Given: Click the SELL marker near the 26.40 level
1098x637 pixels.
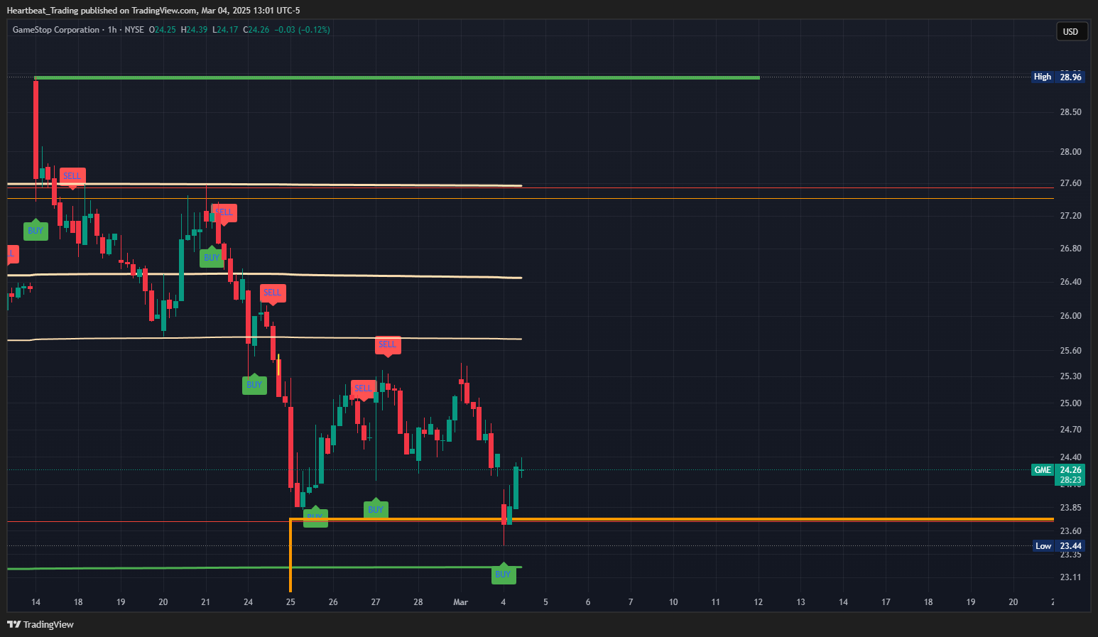Looking at the screenshot, I should (x=273, y=293).
